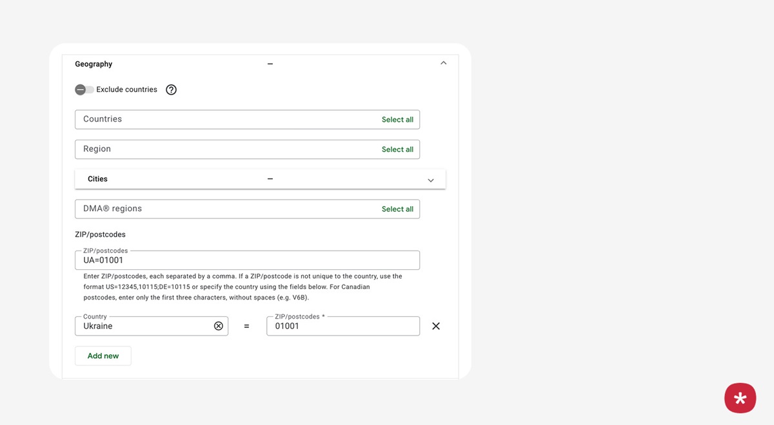Open help icon beside Exclude countries
Screen dimensions: 774x425
point(171,90)
